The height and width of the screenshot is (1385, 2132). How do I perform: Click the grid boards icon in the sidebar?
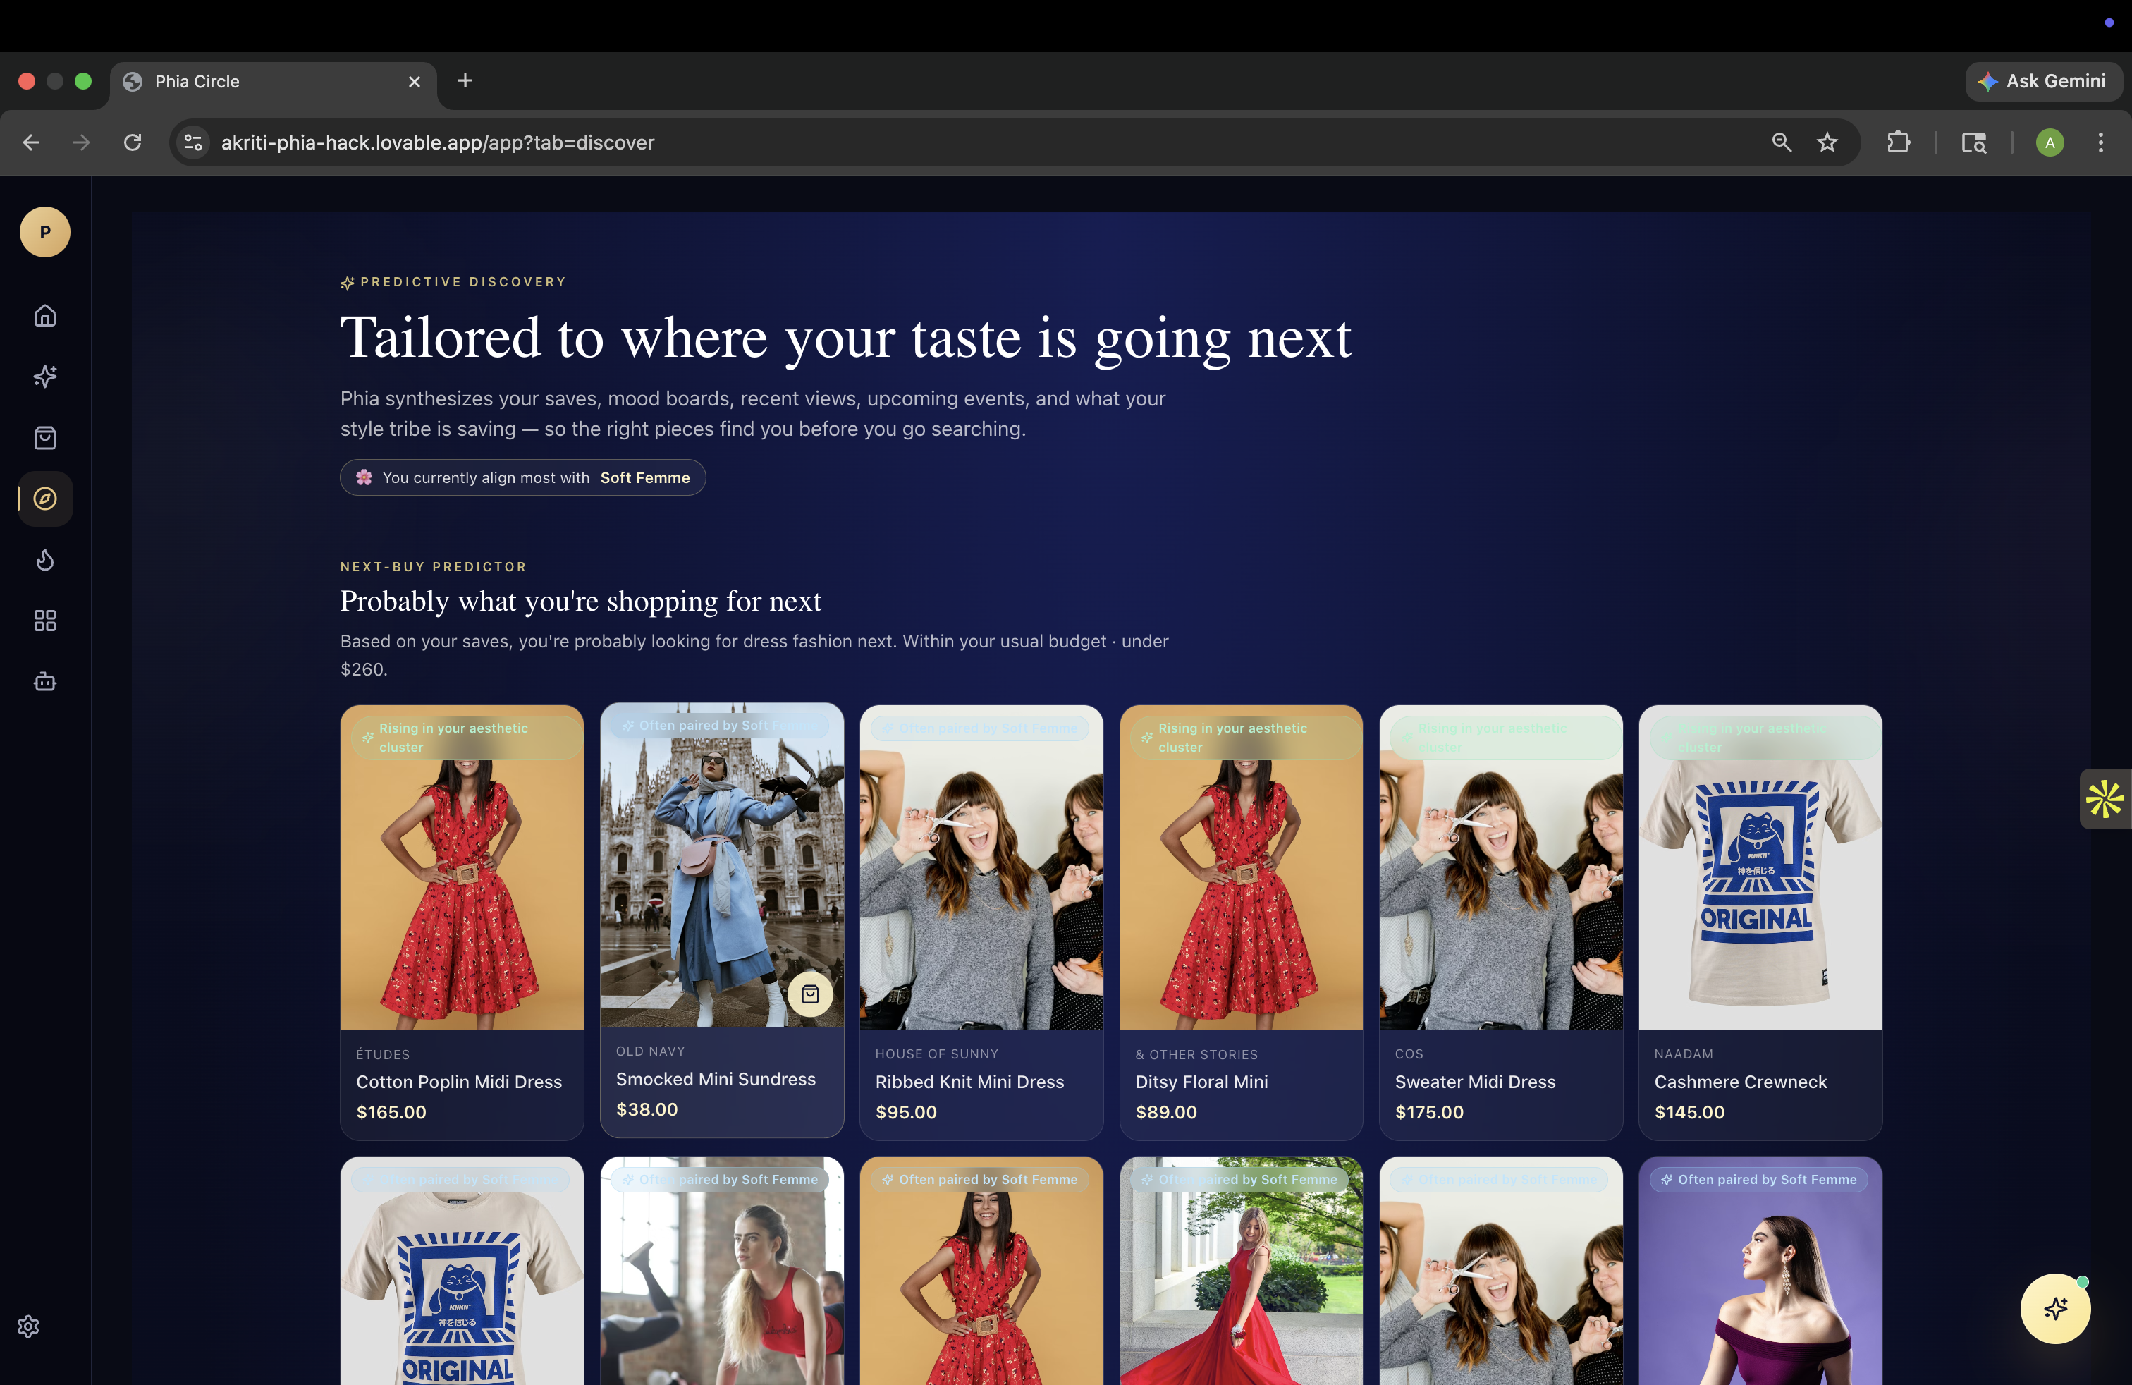pos(45,621)
